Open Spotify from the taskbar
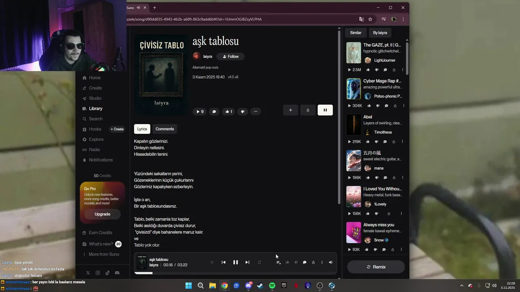The image size is (520, 292). pyautogui.click(x=272, y=286)
